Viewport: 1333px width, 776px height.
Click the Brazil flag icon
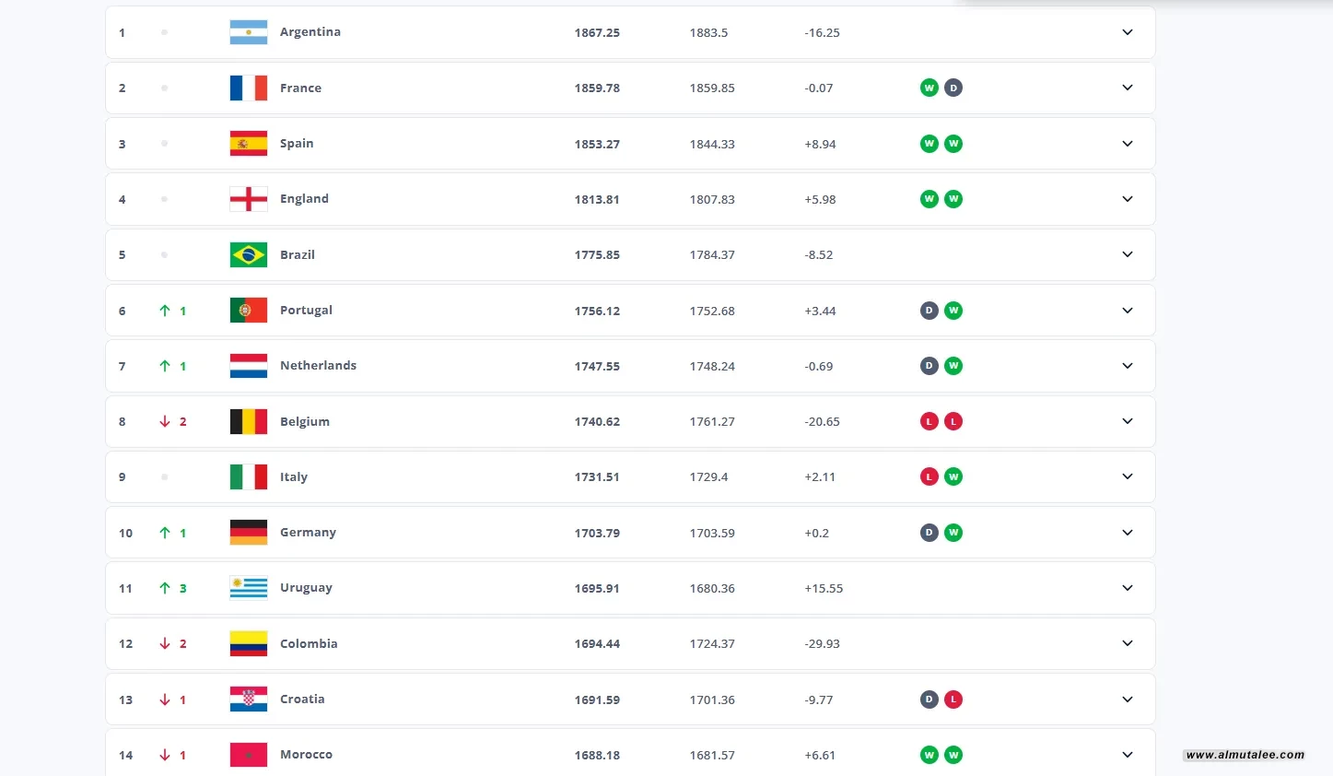pyautogui.click(x=249, y=255)
